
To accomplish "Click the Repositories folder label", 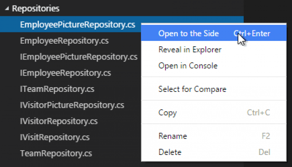I will (35, 8).
